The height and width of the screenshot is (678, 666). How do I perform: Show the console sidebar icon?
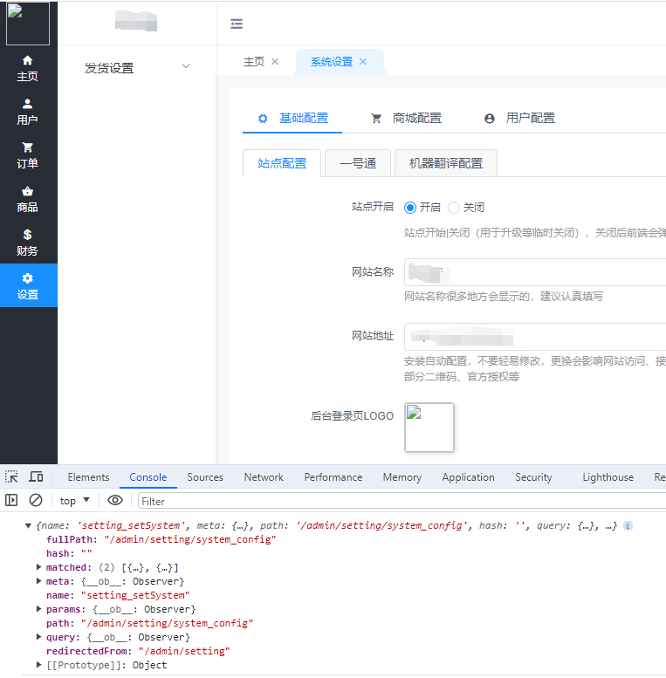click(x=11, y=501)
